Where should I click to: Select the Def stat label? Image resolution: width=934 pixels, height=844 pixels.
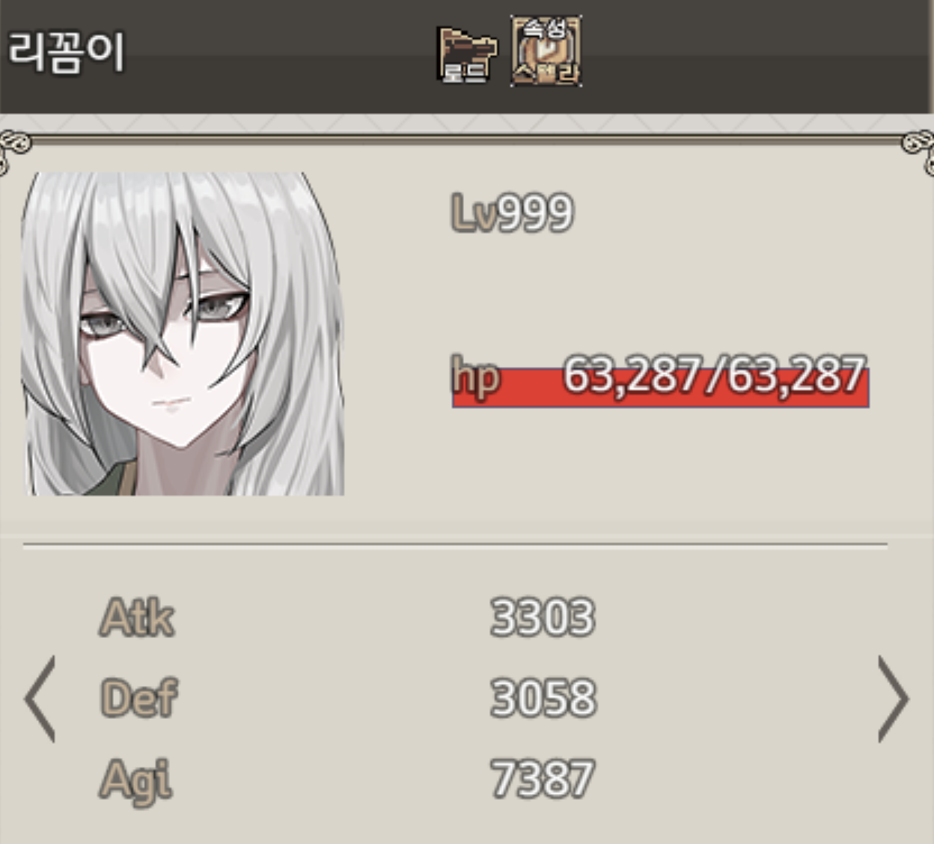138,698
